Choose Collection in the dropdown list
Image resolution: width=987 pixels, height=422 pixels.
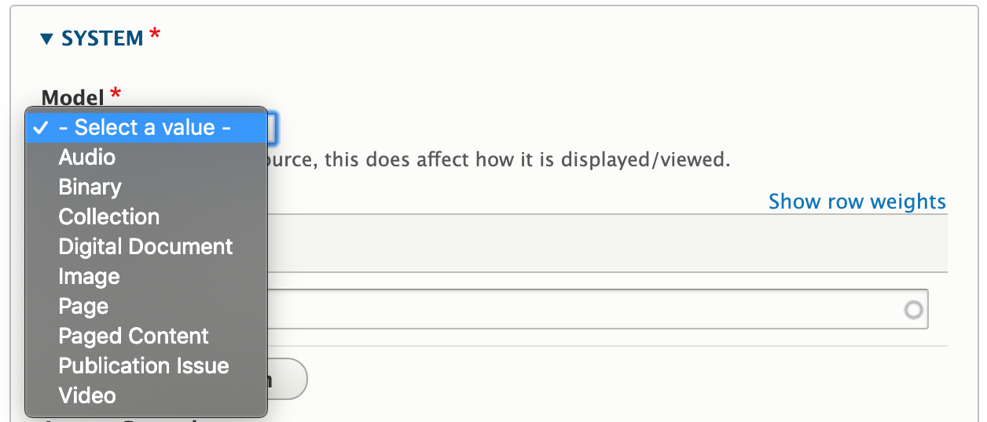point(108,216)
